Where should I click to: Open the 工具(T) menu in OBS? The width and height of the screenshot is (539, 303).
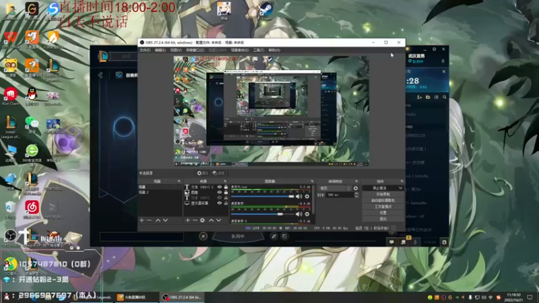point(259,50)
